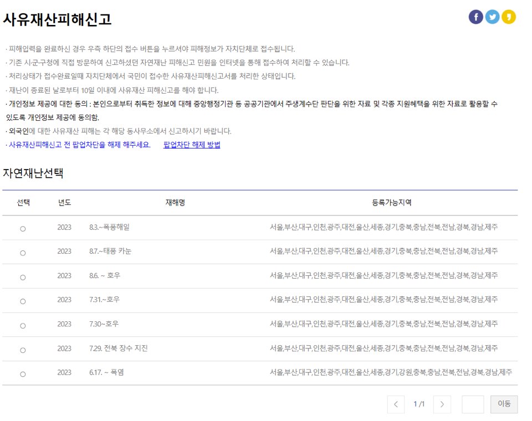Select the radio for 7.30~호우
This screenshot has height=421, width=532.
(x=22, y=325)
